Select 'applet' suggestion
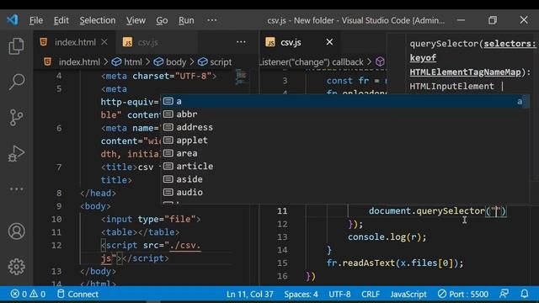The width and height of the screenshot is (539, 303). click(344, 141)
